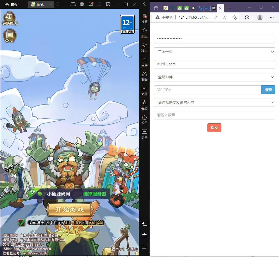The image size is (279, 257).
Task: Open emulator 设置 settings gear
Action: click(x=144, y=120)
